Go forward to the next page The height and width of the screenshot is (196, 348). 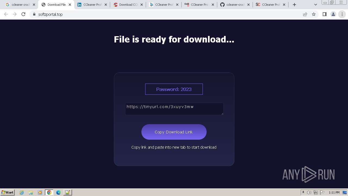(15, 14)
